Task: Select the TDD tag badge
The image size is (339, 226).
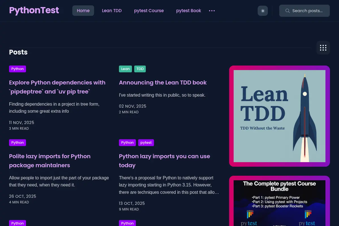Action: (x=140, y=69)
